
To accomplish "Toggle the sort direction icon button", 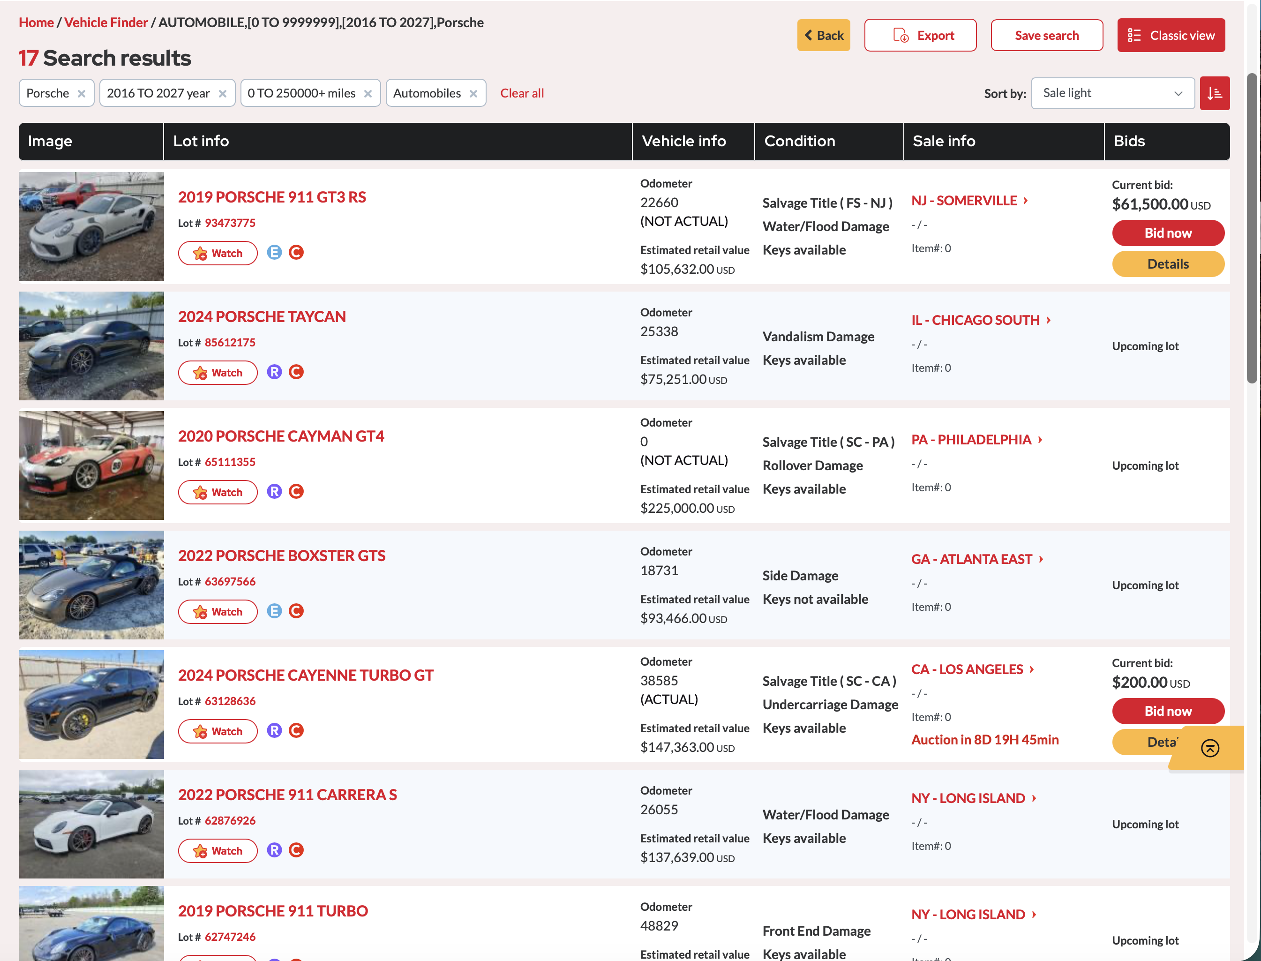I will (x=1215, y=93).
